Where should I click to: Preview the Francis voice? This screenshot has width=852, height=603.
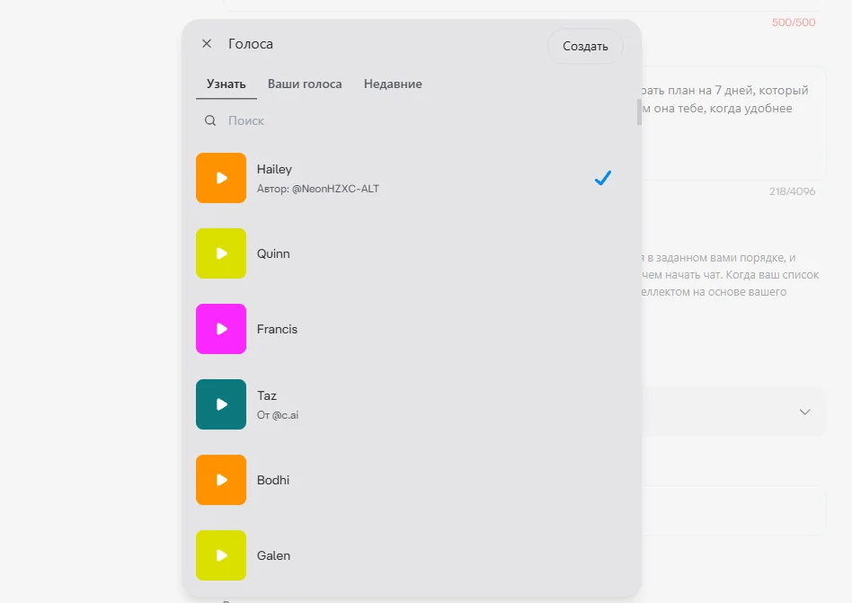click(x=220, y=329)
